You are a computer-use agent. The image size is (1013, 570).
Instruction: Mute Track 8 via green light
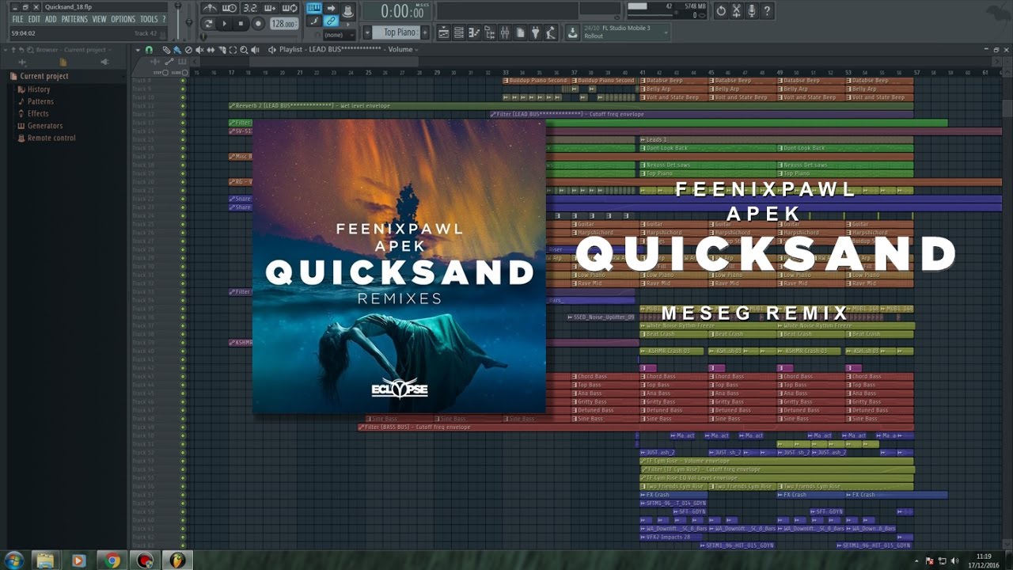tap(183, 81)
